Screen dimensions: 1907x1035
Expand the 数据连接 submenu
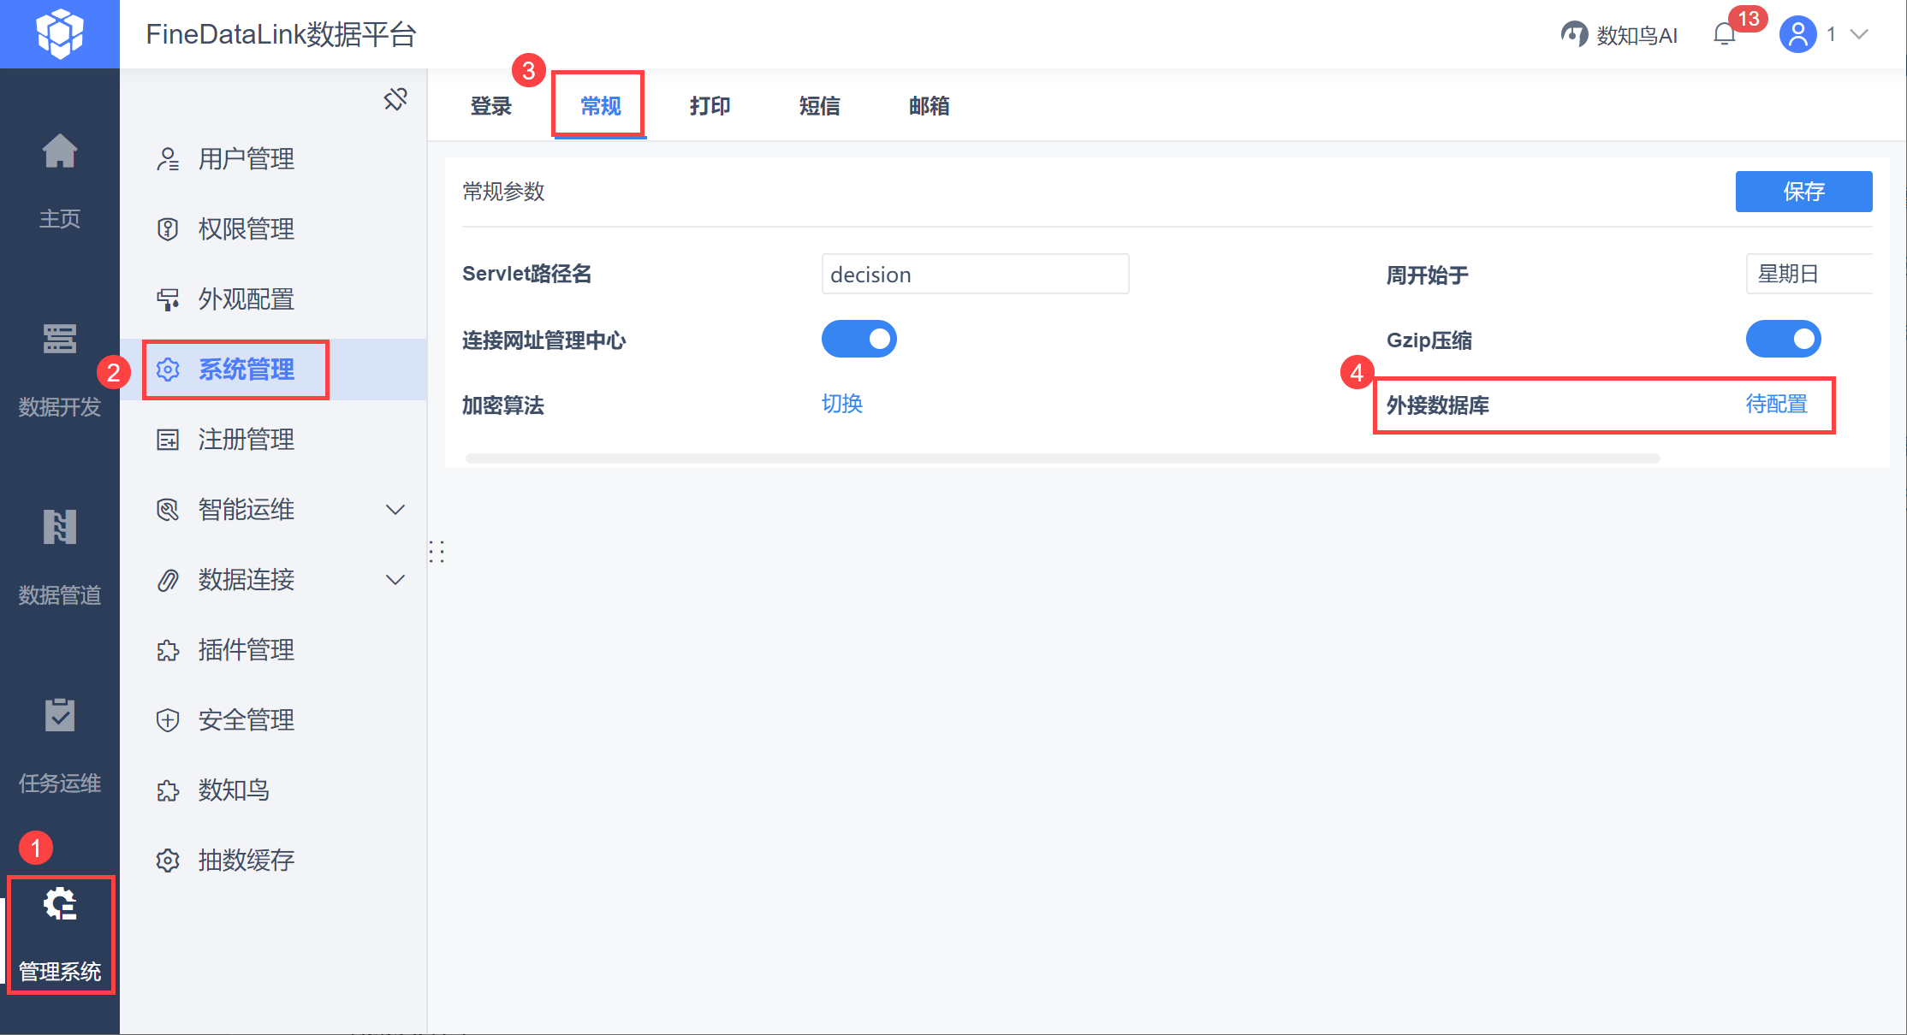(395, 580)
